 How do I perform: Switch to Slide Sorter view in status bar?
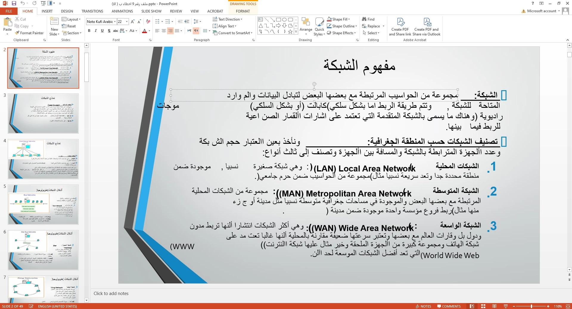pos(483,306)
